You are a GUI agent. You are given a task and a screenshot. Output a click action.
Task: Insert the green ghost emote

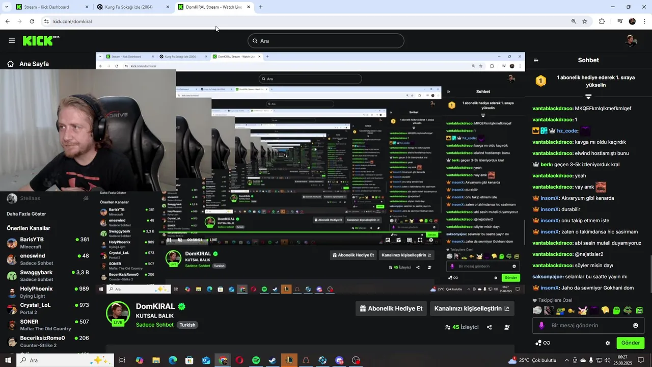pos(616,310)
